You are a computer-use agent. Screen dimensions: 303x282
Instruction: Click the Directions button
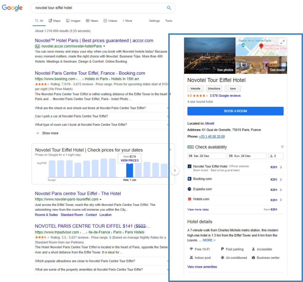tap(214, 88)
